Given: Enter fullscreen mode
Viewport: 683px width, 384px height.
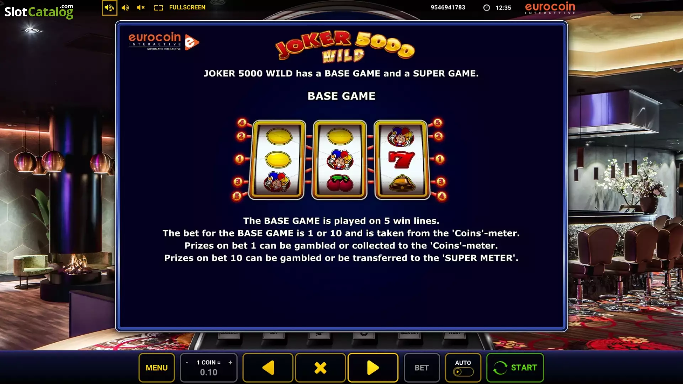Looking at the screenshot, I should [180, 7].
